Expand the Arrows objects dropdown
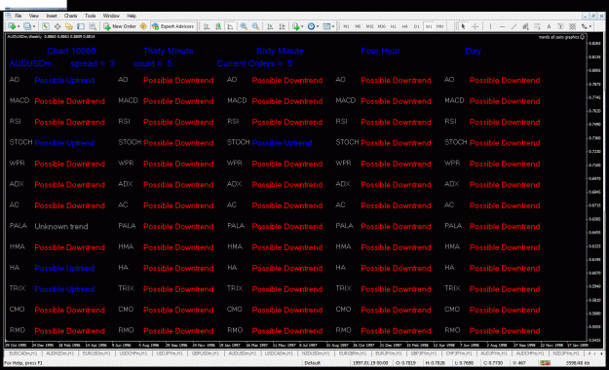Image resolution: width=609 pixels, height=370 pixels. point(590,26)
